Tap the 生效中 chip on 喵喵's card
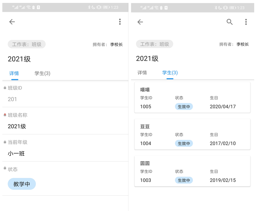Screen dimensions: 258x211 (184, 106)
